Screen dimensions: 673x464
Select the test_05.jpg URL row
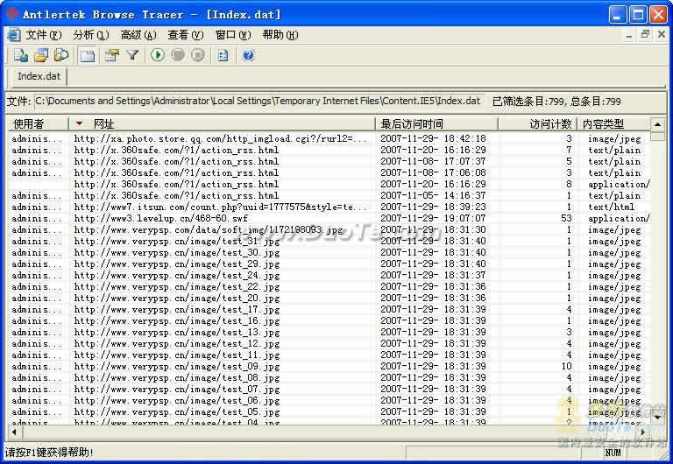coord(329,411)
